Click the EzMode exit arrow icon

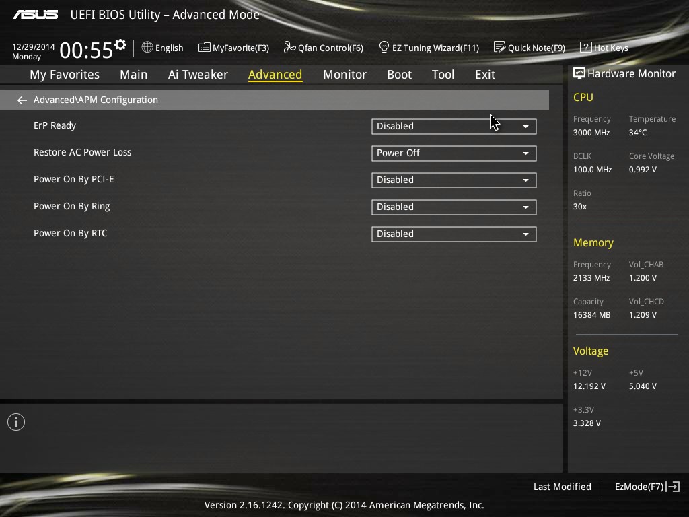[x=673, y=487]
